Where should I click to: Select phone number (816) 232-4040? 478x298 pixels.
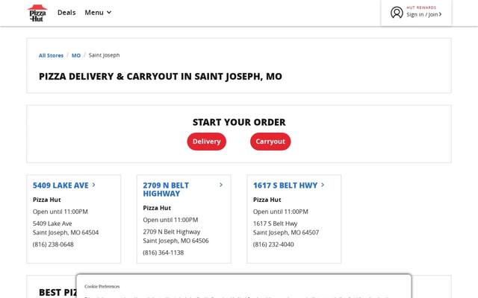[273, 244]
